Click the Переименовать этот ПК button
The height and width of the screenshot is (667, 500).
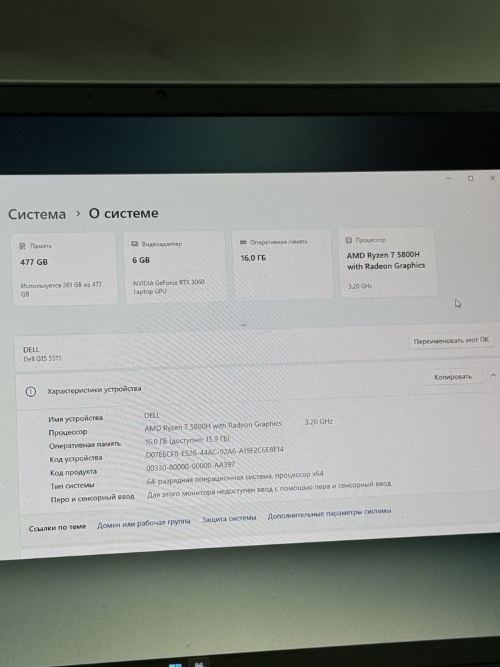[x=451, y=341]
